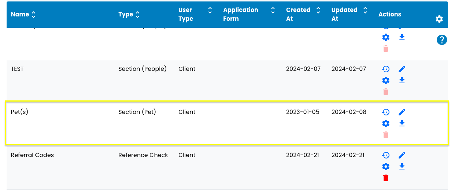
Task: Click the Actions column header
Action: coord(390,14)
